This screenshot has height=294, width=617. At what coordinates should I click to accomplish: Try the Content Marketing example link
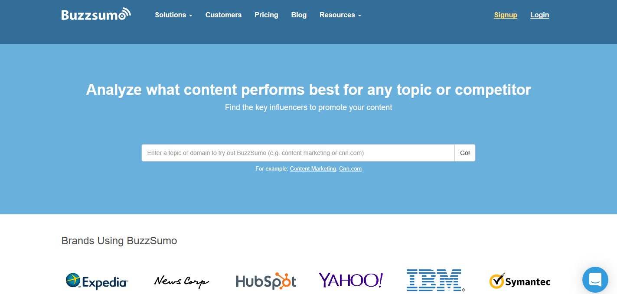click(x=313, y=169)
